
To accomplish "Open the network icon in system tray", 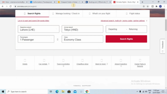I will (x=143, y=92).
